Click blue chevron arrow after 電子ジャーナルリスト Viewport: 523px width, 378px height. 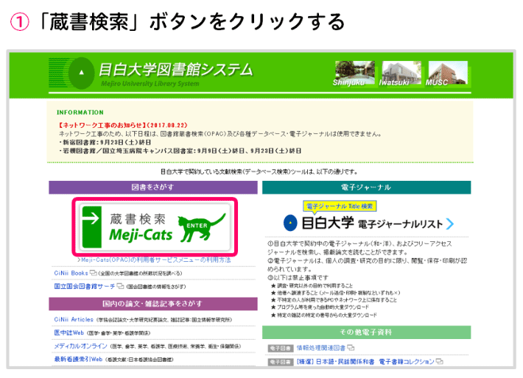450,224
